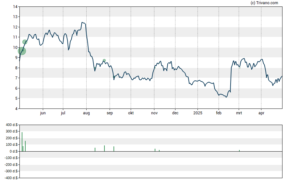Click the 'nov' x-axis label
The width and height of the screenshot is (288, 183).
coord(154,113)
